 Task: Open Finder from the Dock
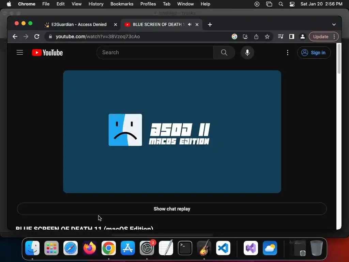click(x=32, y=248)
